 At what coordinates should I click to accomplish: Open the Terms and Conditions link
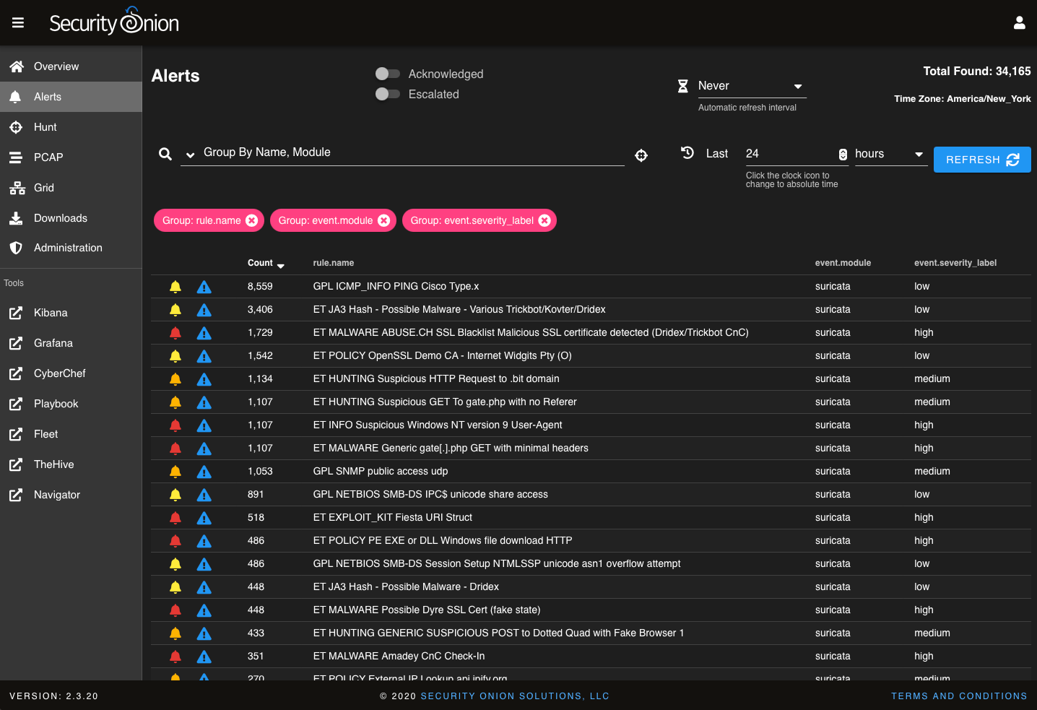958,696
